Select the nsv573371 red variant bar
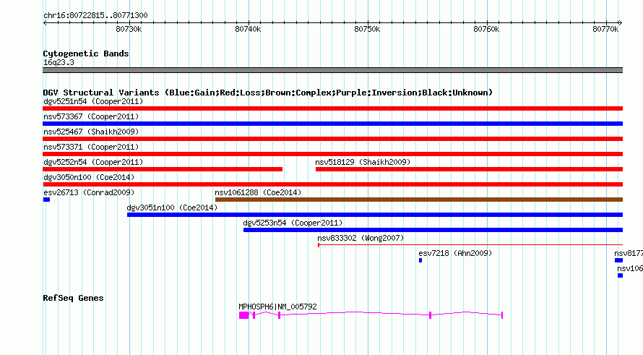Image resolution: width=643 pixels, height=355 pixels. coord(332,154)
